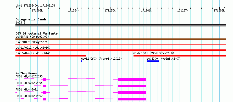Select the small exon of NM_001282693
233x102 pixels.
44,80
